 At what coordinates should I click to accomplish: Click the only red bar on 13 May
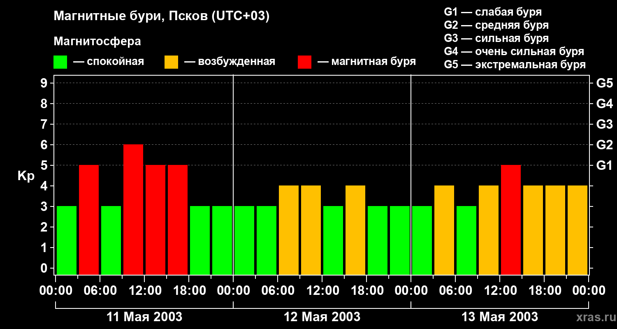(x=511, y=220)
